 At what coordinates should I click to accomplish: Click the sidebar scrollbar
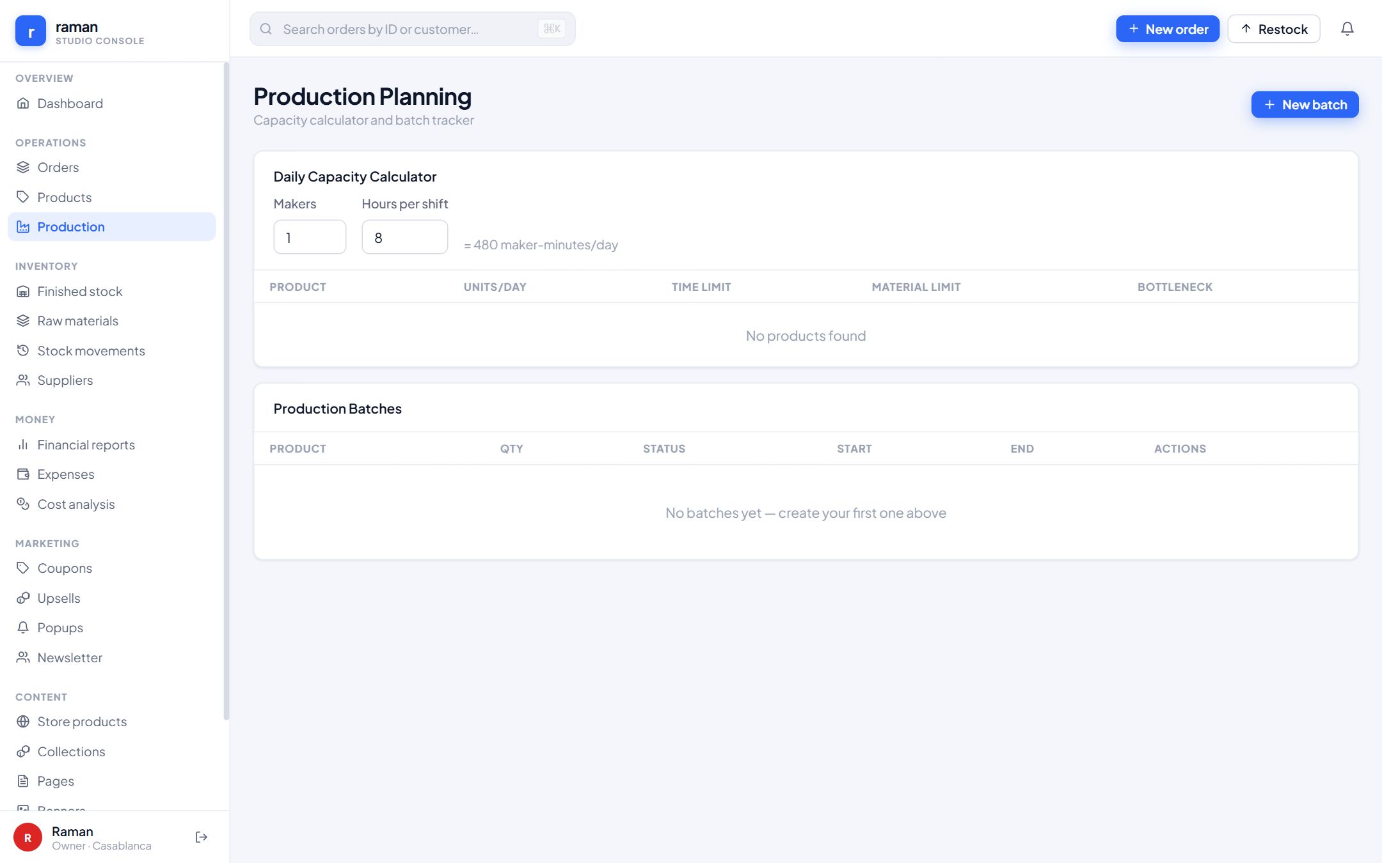pyautogui.click(x=226, y=391)
